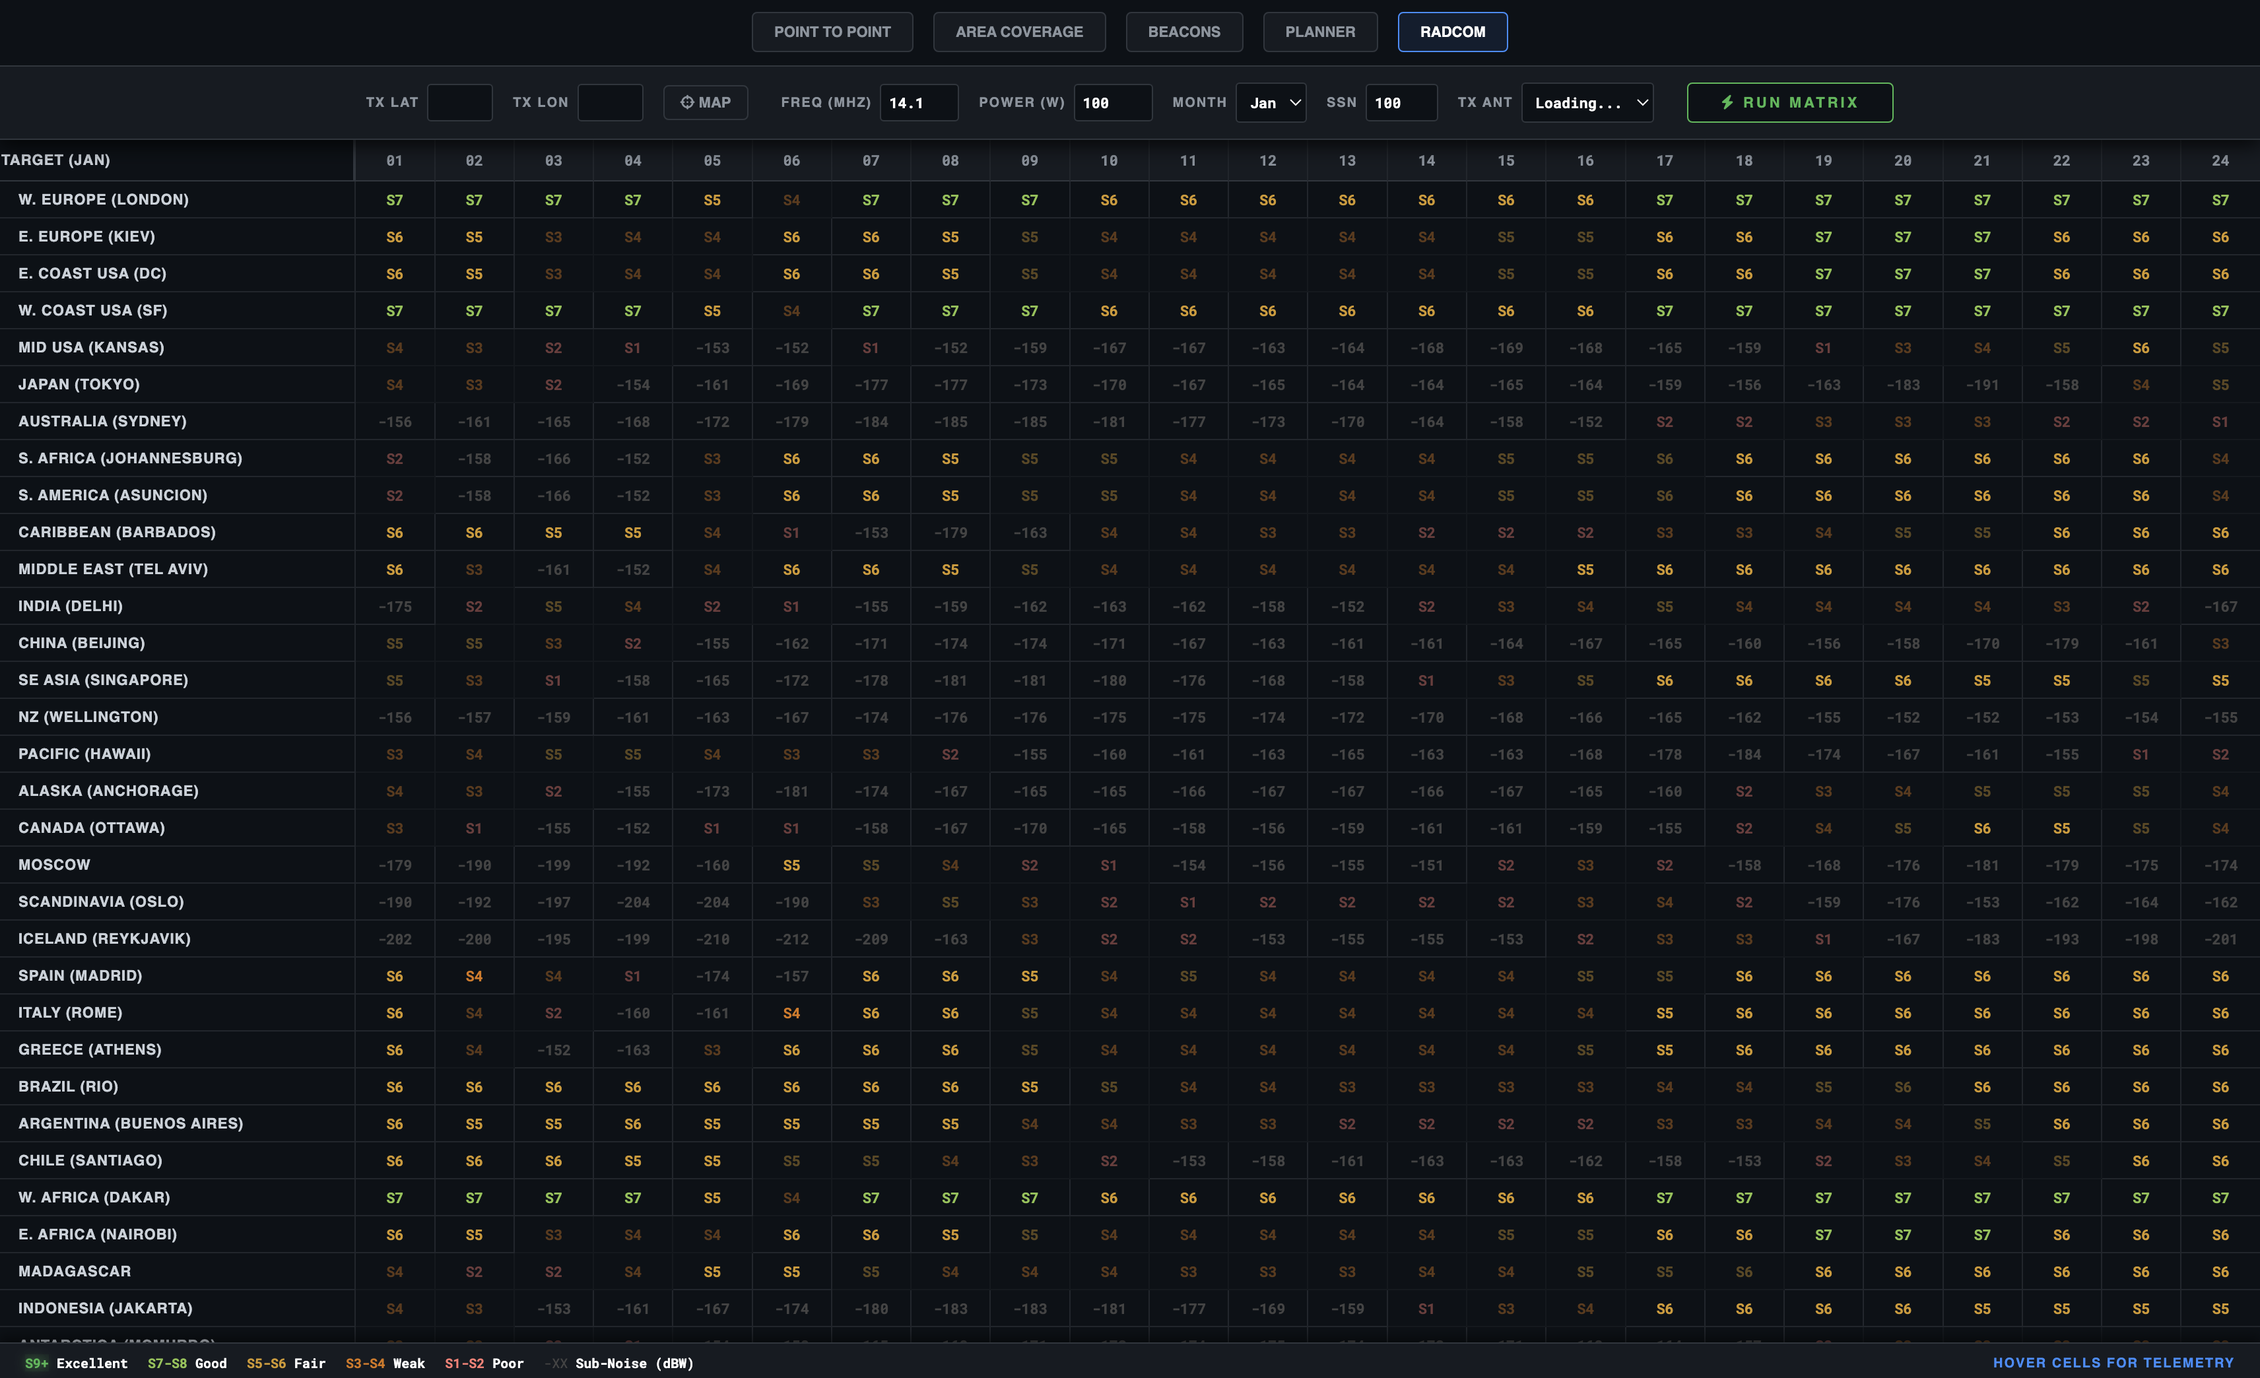
Task: Select the JAPAN (TOKYO) row label
Action: (x=79, y=384)
